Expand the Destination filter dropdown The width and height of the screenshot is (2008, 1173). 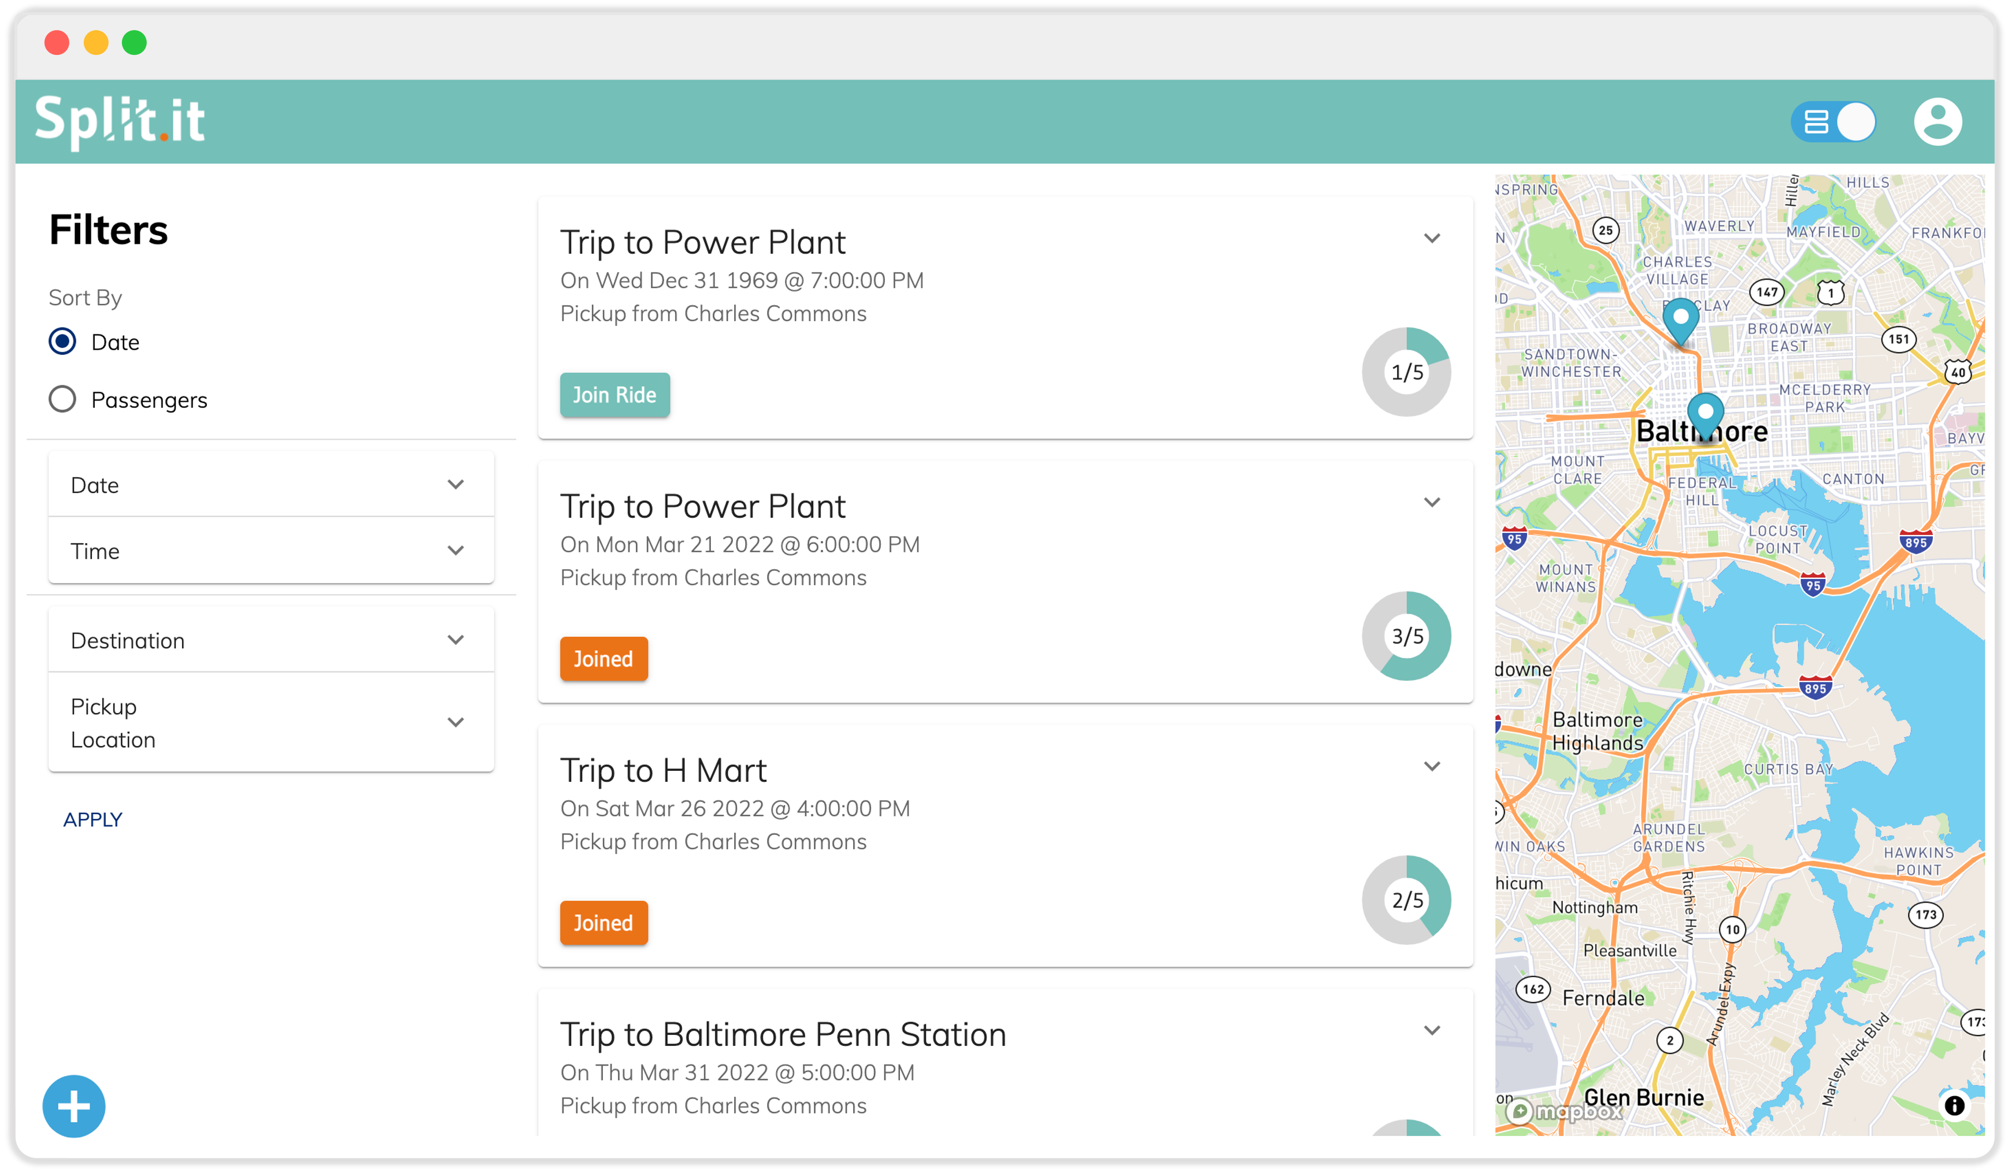click(x=271, y=640)
